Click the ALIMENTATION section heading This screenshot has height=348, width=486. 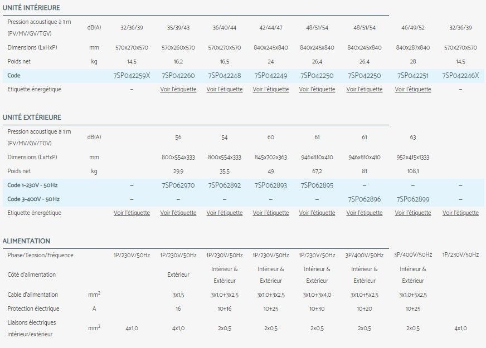coord(26,241)
